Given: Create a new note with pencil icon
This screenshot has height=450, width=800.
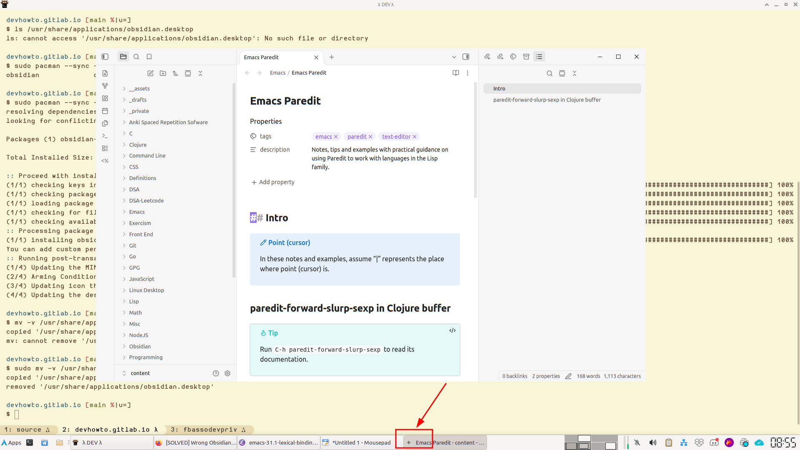Looking at the screenshot, I should tap(150, 73).
